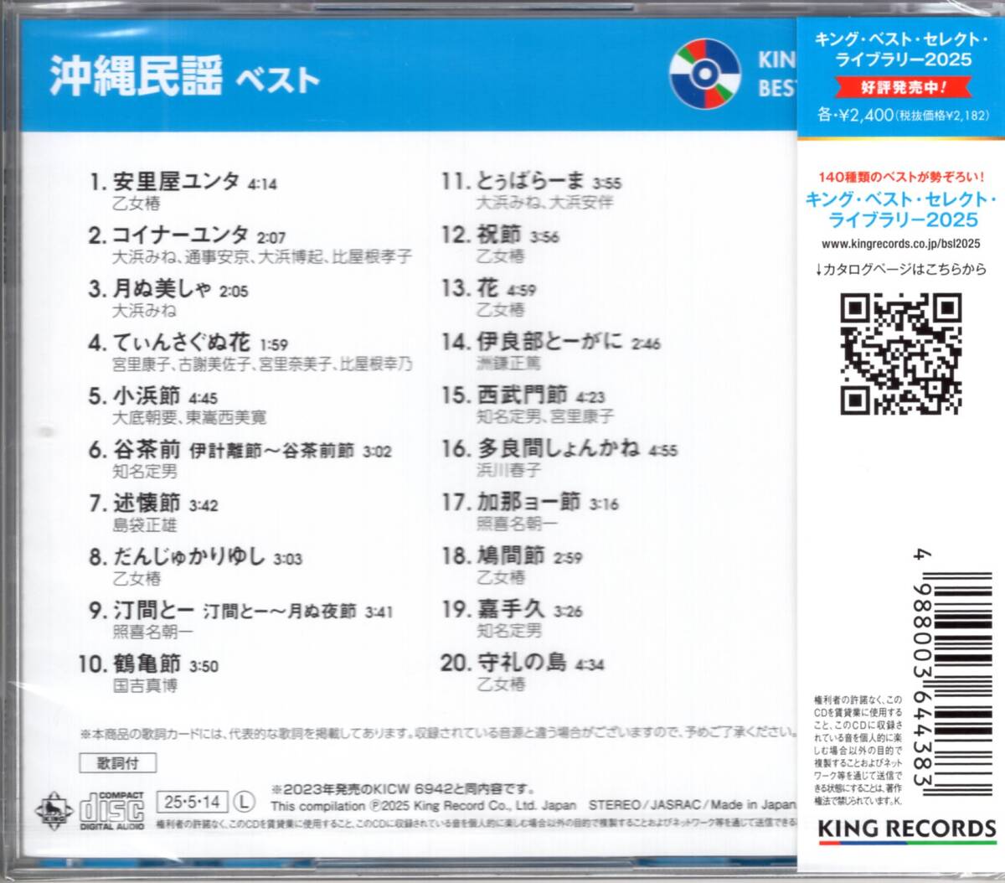Select track 14 伊良部とーがに
Screen dimensions: 1005x883
(x=551, y=342)
